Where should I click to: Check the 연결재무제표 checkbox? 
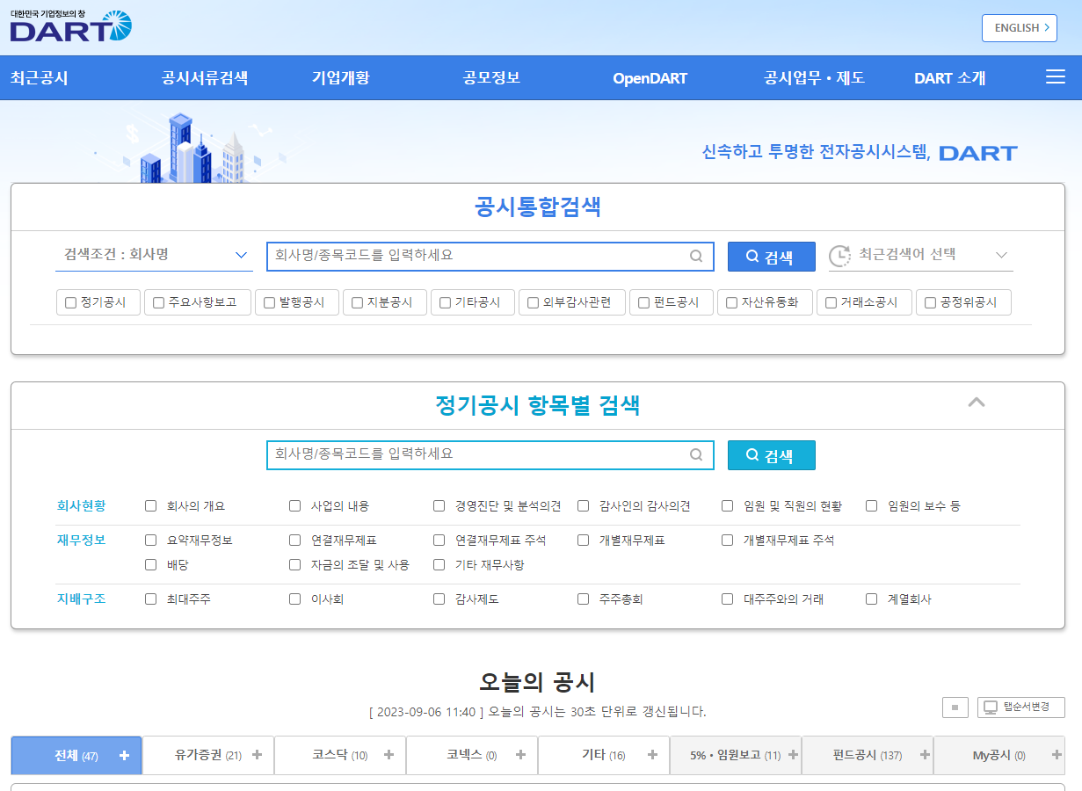(x=294, y=540)
